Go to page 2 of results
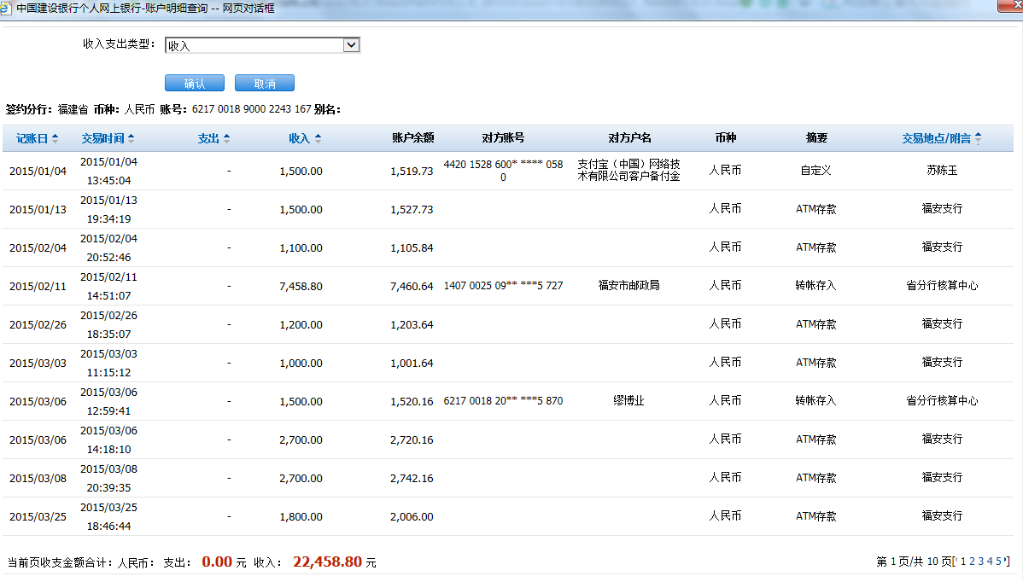Image resolution: width=1023 pixels, height=582 pixels. 972,562
